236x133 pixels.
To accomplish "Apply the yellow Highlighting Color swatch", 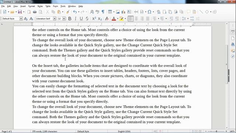I will tap(121, 19).
